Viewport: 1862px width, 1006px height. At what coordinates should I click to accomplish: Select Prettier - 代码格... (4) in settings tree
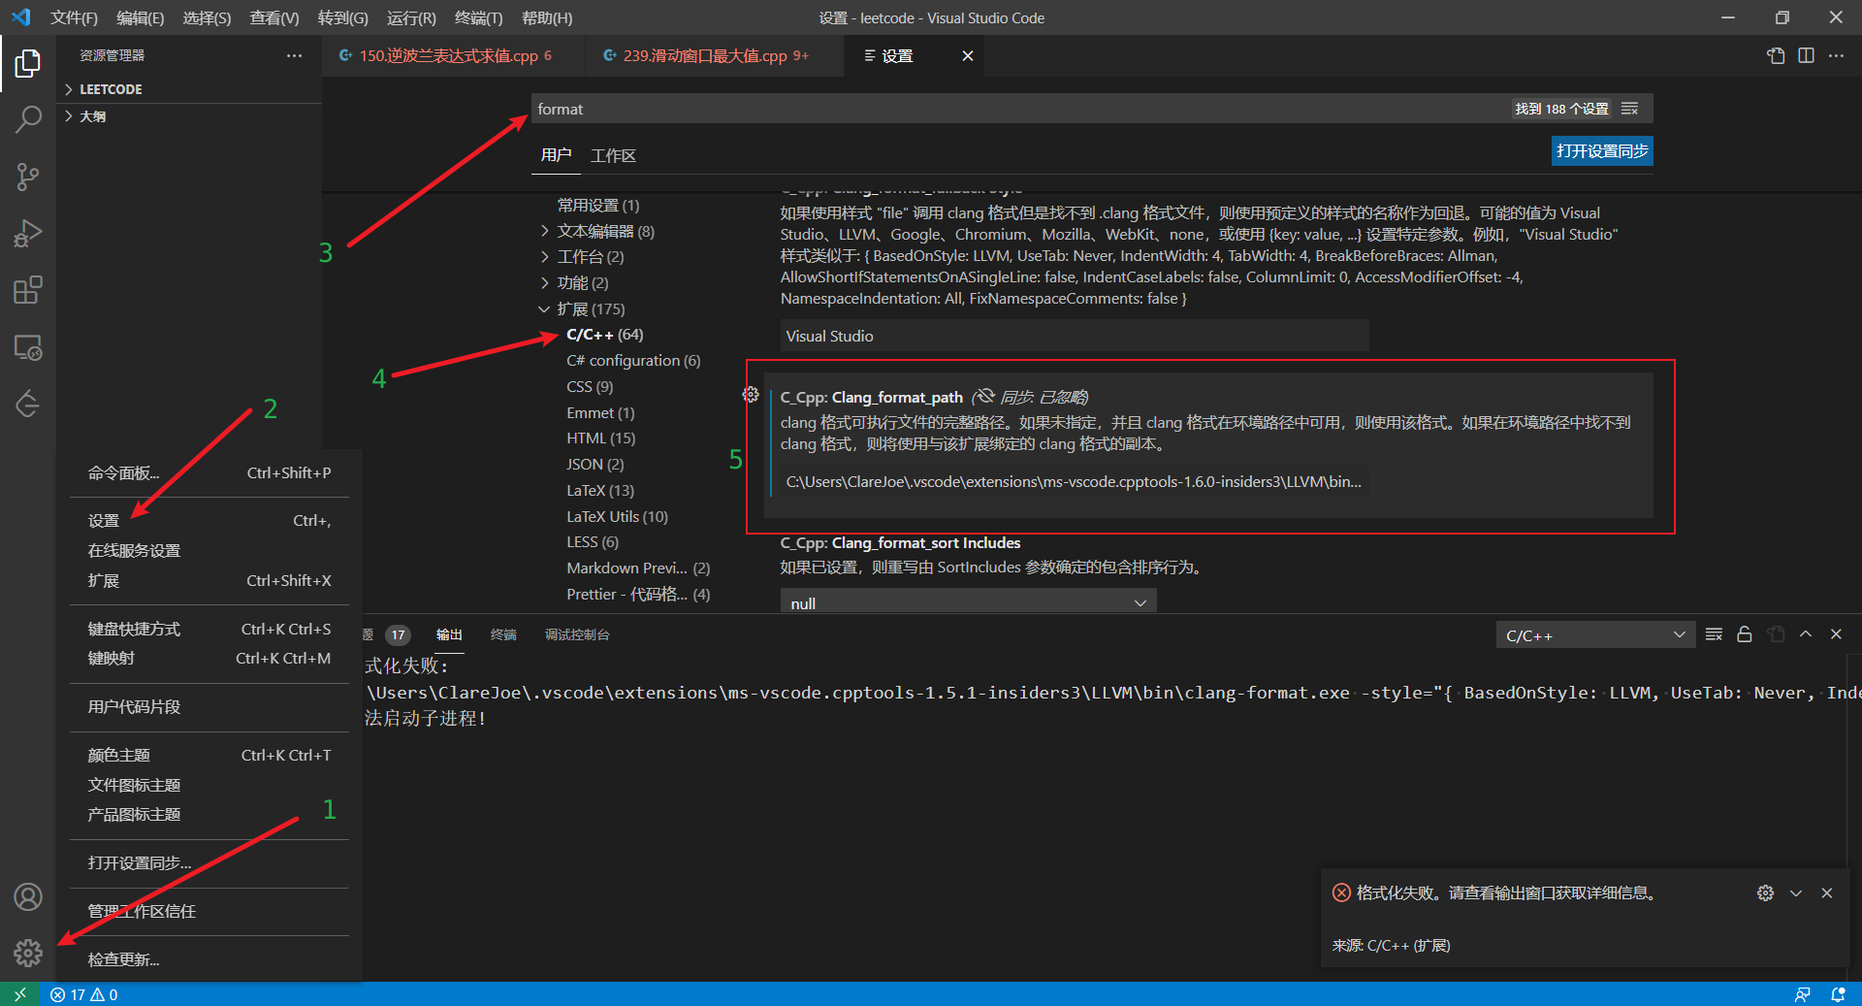click(x=638, y=595)
